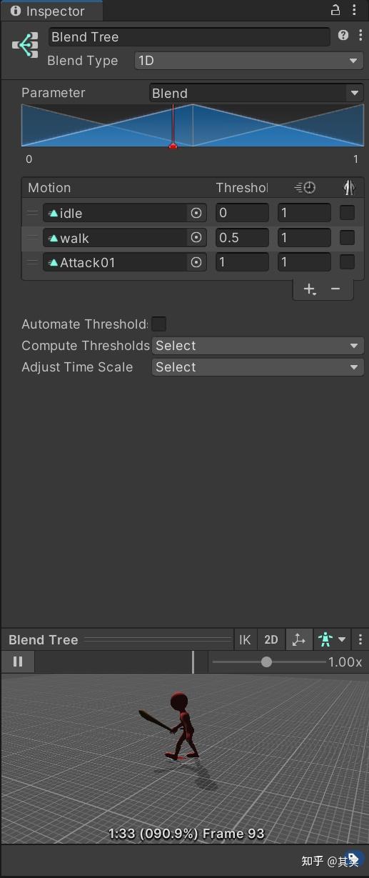This screenshot has width=369, height=878.
Task: Enable the Automate Thresholds checkbox
Action: (x=159, y=324)
